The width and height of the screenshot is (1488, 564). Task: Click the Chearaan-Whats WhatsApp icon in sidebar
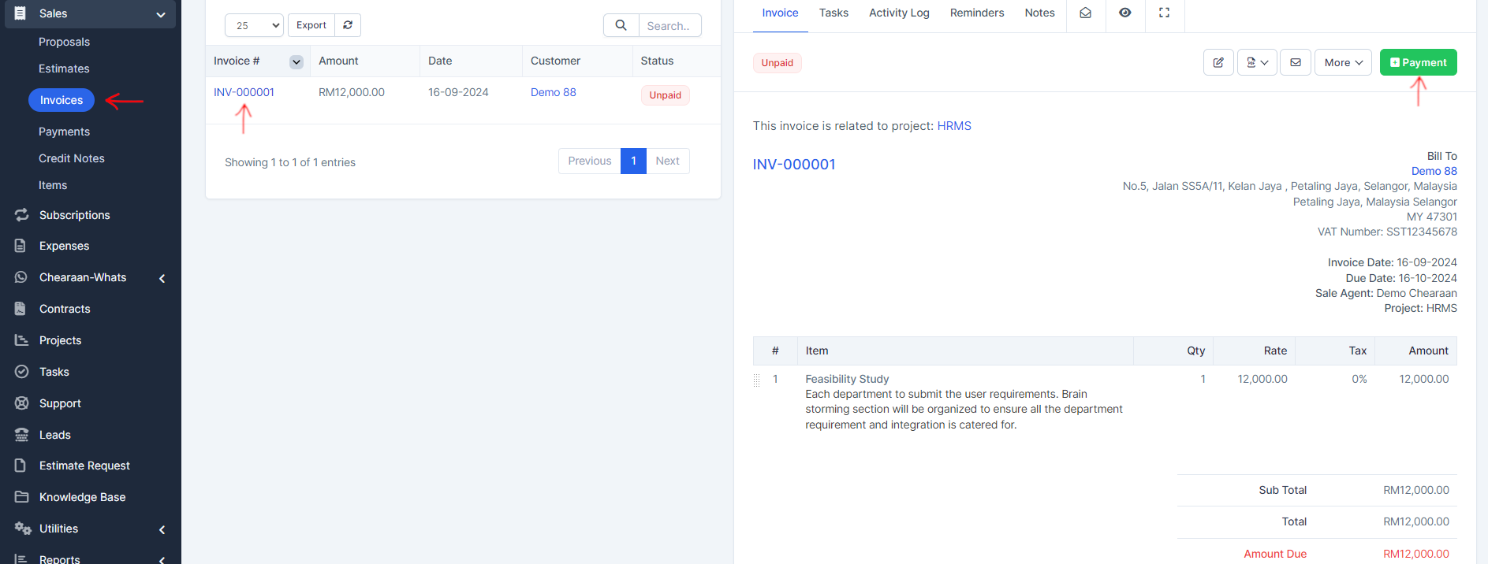coord(21,277)
